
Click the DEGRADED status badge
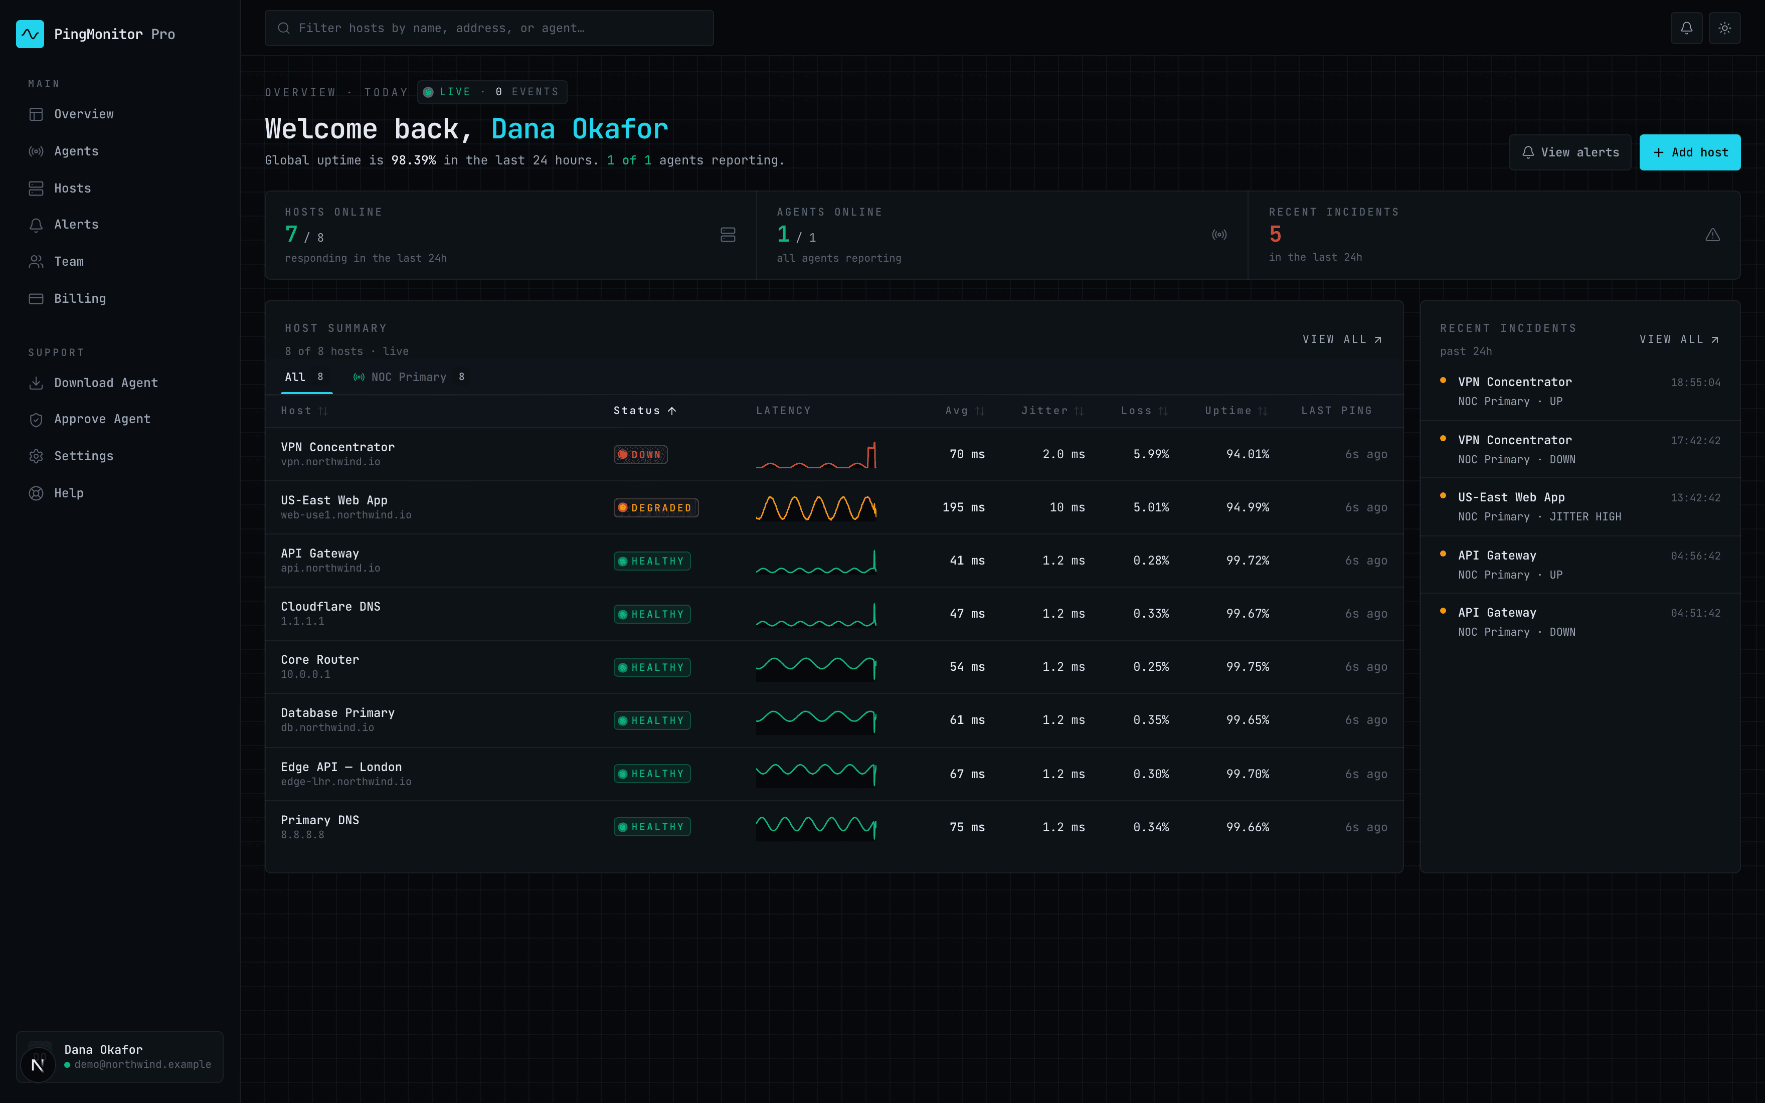[x=655, y=508]
